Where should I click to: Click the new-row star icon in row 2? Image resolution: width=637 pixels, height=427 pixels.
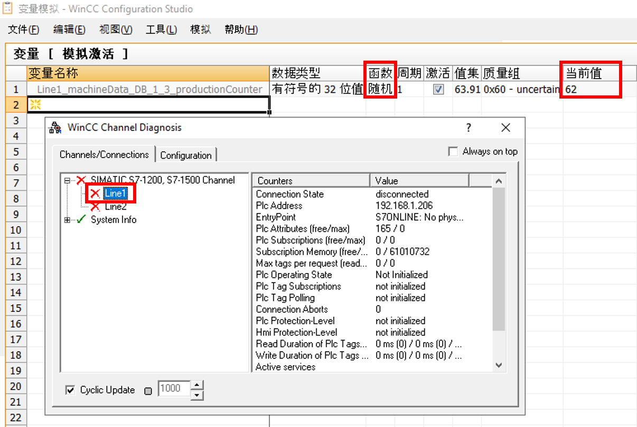click(x=35, y=105)
